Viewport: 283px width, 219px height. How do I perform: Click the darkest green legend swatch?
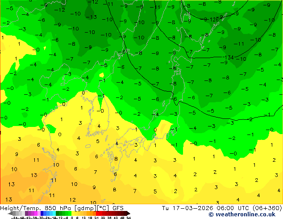pyautogui.click(x=58, y=214)
